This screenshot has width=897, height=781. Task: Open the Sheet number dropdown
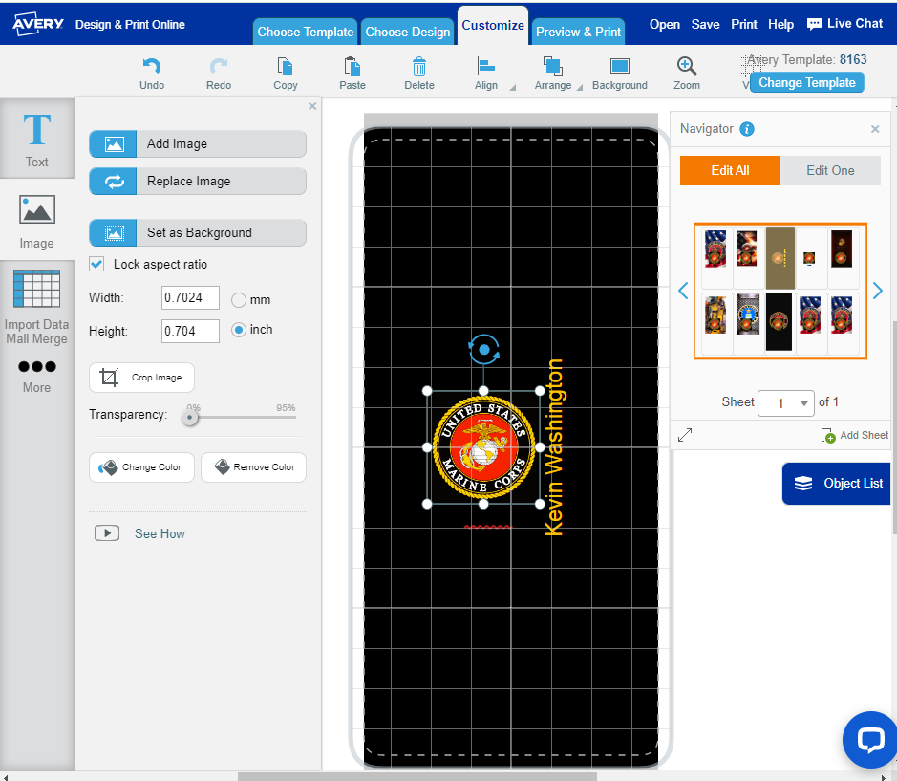point(785,402)
